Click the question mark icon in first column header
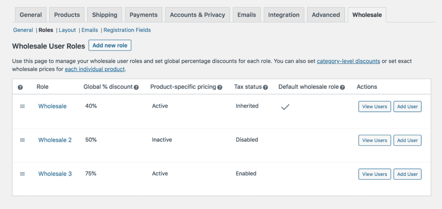 pyautogui.click(x=20, y=87)
